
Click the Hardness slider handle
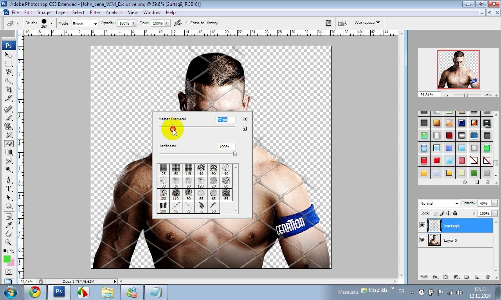coord(235,154)
